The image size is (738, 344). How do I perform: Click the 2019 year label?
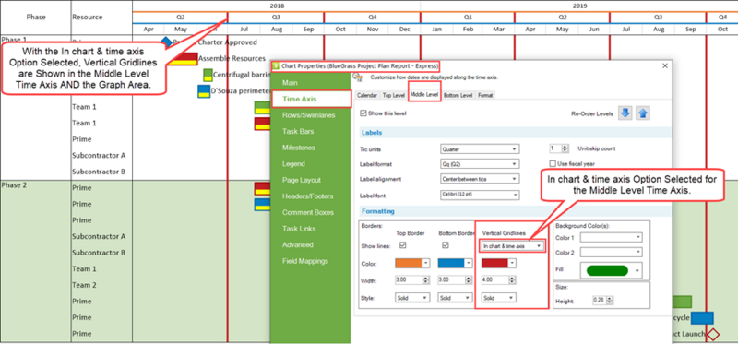click(579, 6)
